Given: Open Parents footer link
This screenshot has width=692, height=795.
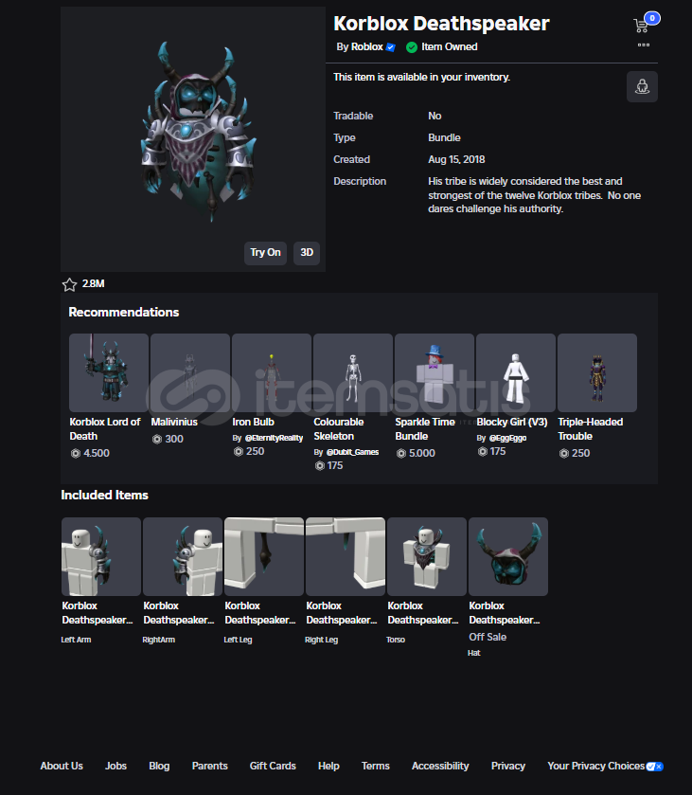Looking at the screenshot, I should click(210, 767).
